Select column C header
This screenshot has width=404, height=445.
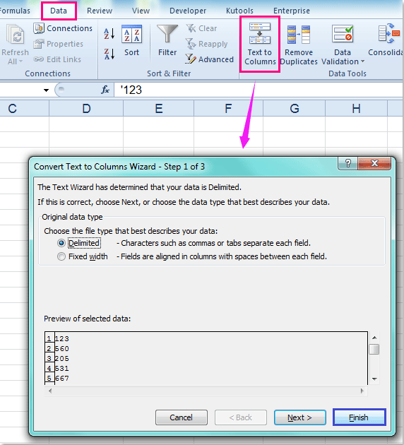24,108
